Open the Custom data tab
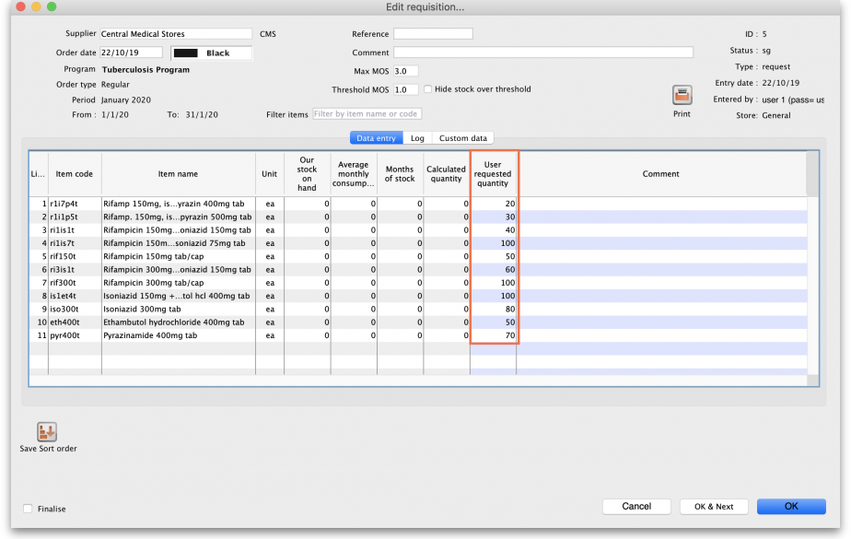The height and width of the screenshot is (539, 851). point(462,138)
